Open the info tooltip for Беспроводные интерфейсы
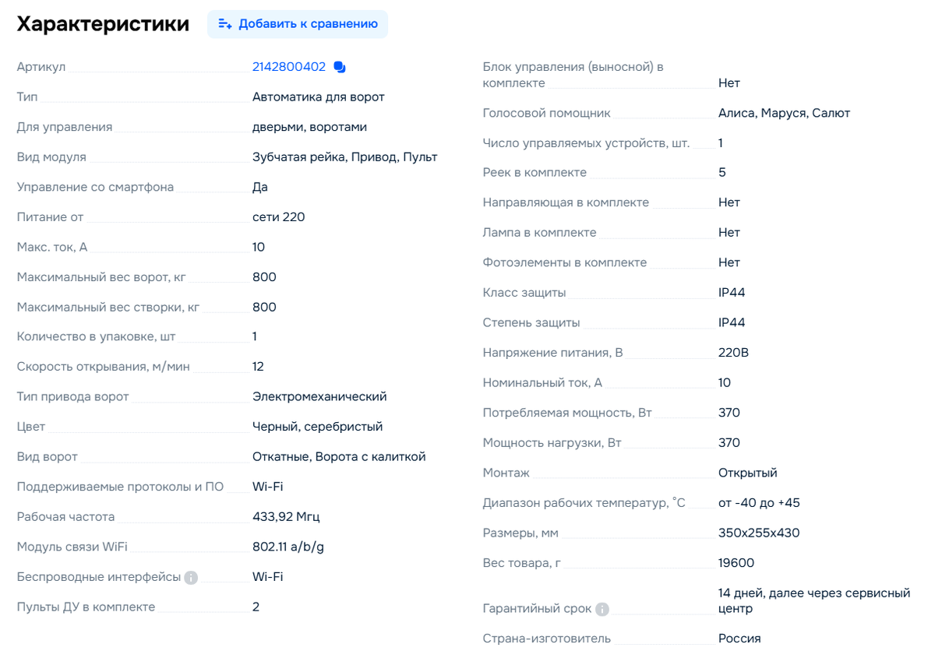This screenshot has height=651, width=935. pyautogui.click(x=191, y=577)
